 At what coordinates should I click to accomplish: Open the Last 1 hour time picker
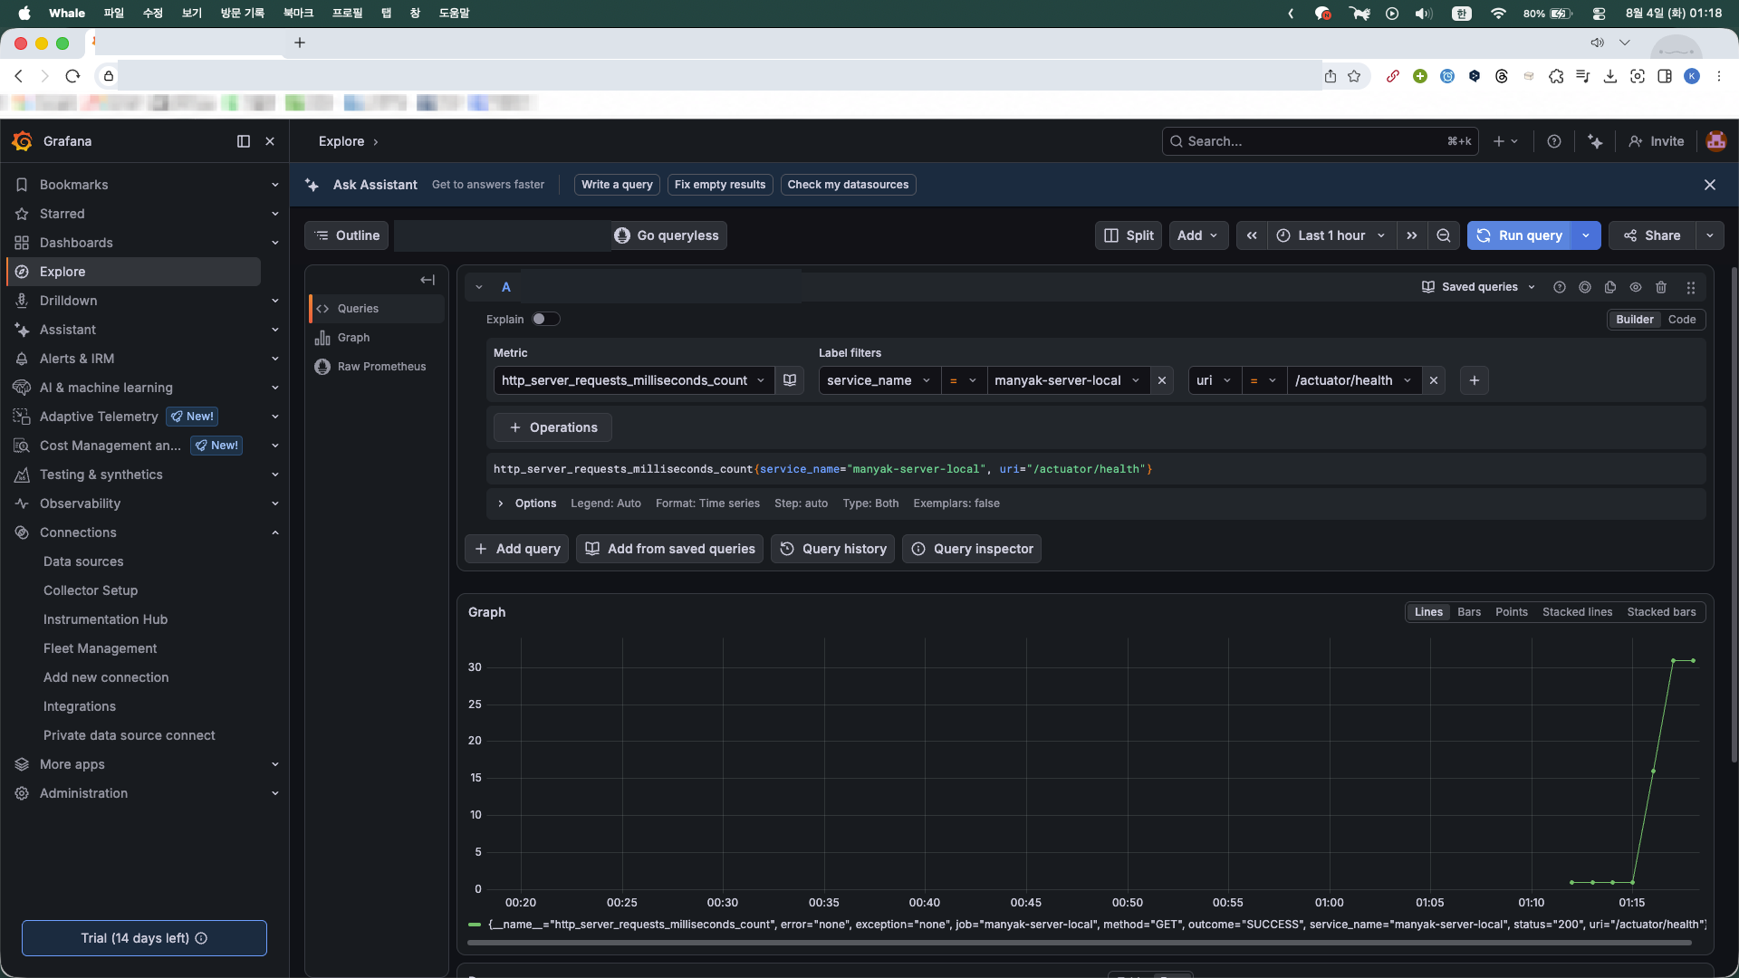click(x=1331, y=235)
